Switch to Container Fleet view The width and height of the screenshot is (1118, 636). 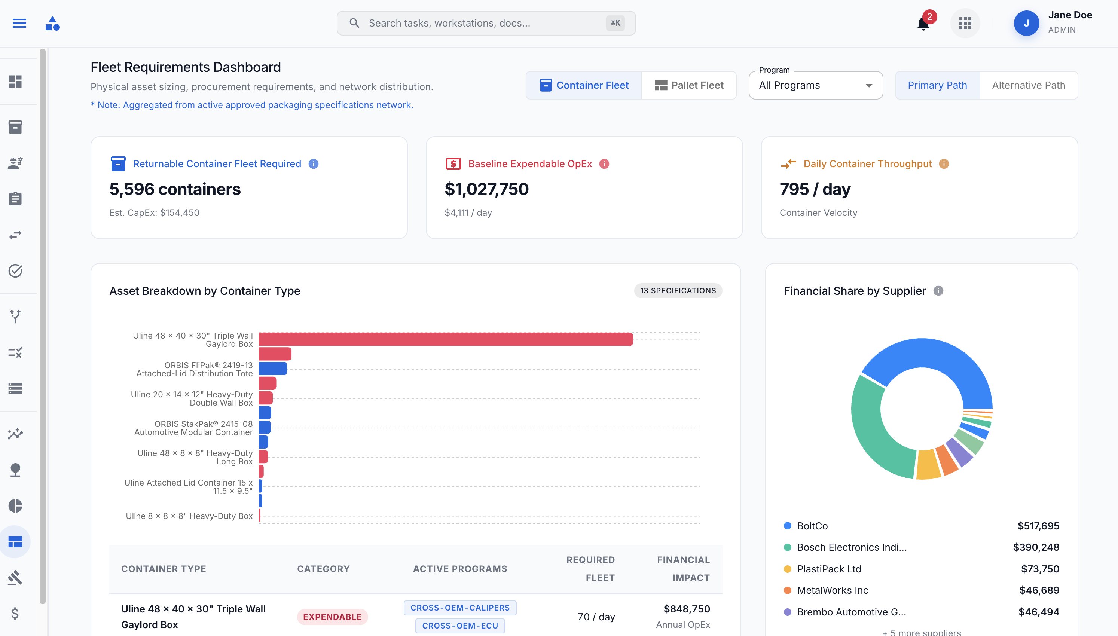point(584,85)
